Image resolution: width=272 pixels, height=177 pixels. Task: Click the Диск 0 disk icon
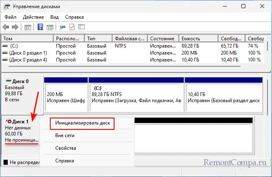[x=9, y=81]
